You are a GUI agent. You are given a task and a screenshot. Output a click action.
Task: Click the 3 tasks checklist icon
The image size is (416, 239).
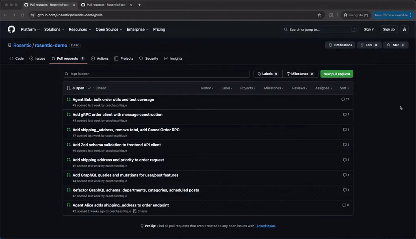(135, 211)
